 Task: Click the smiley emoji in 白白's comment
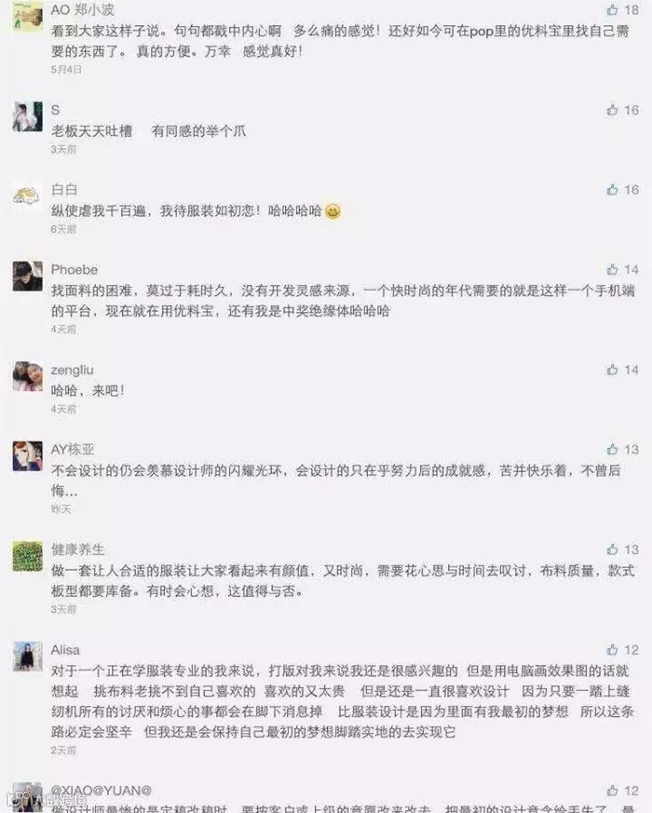pos(332,211)
